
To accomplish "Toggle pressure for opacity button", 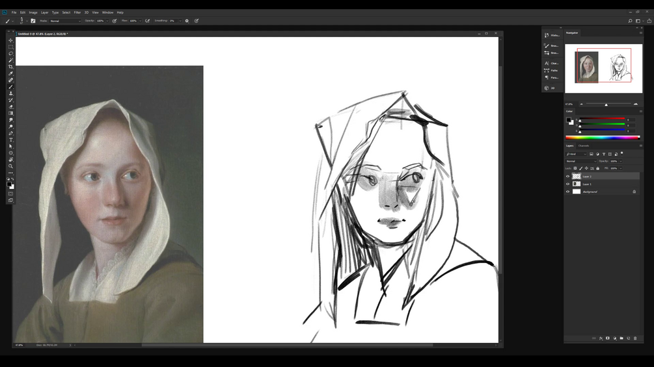I will pos(115,21).
